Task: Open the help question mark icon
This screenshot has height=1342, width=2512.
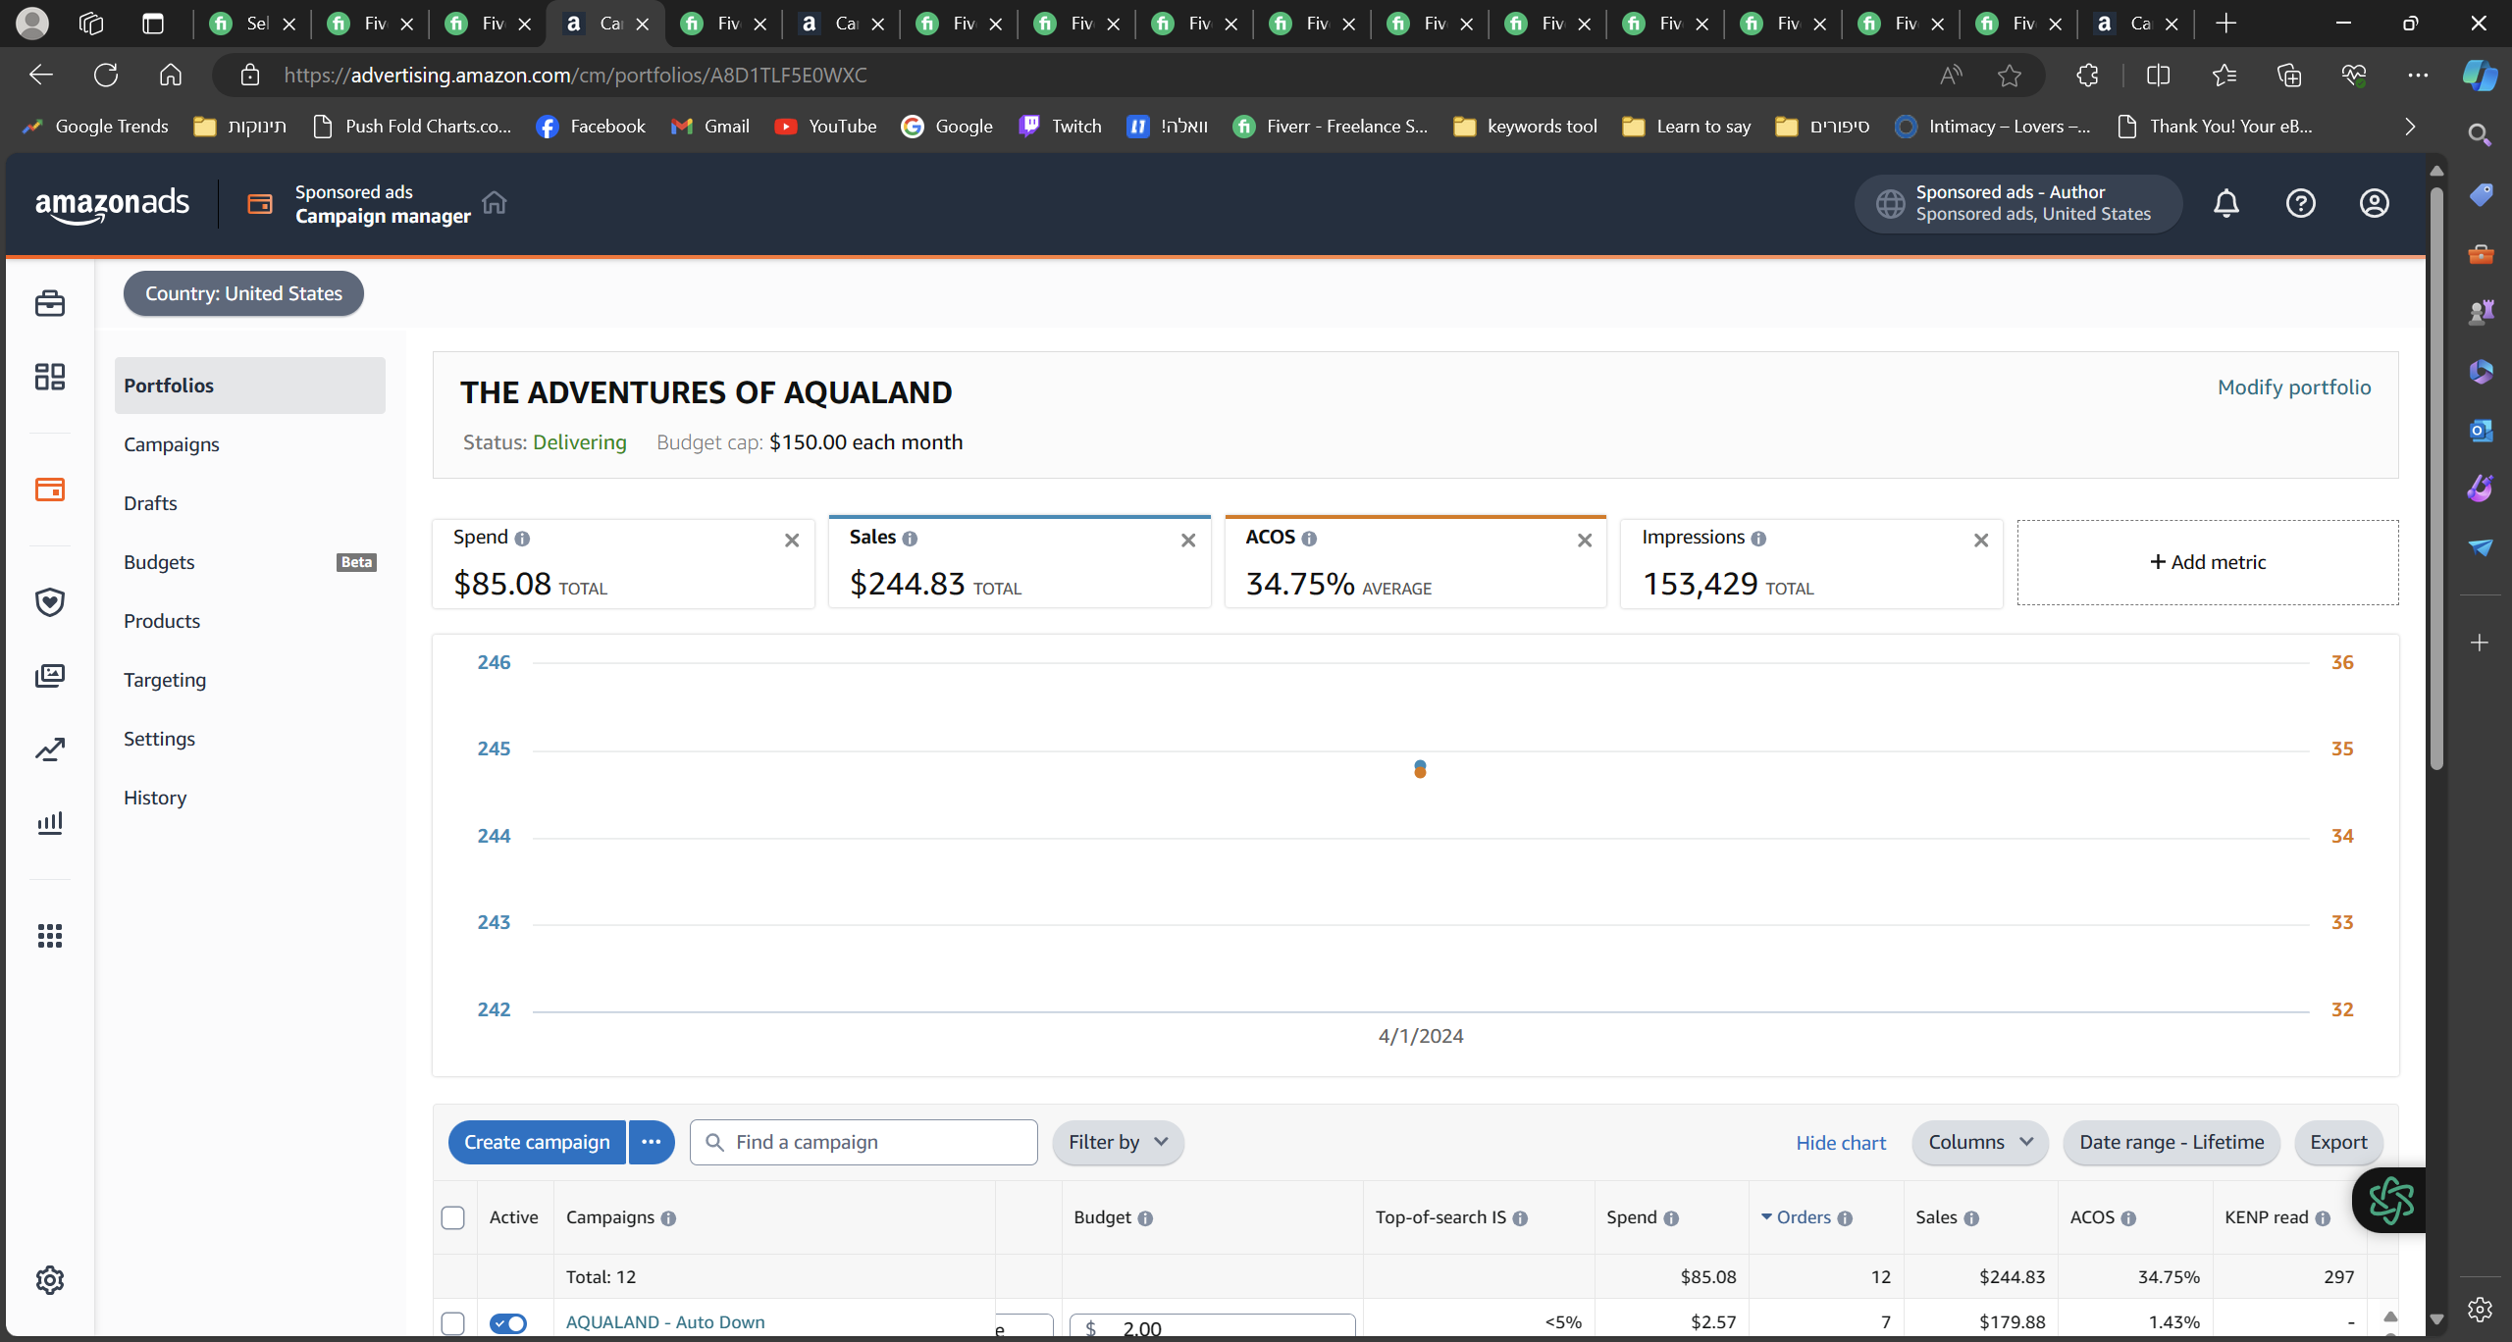Action: tap(2300, 203)
